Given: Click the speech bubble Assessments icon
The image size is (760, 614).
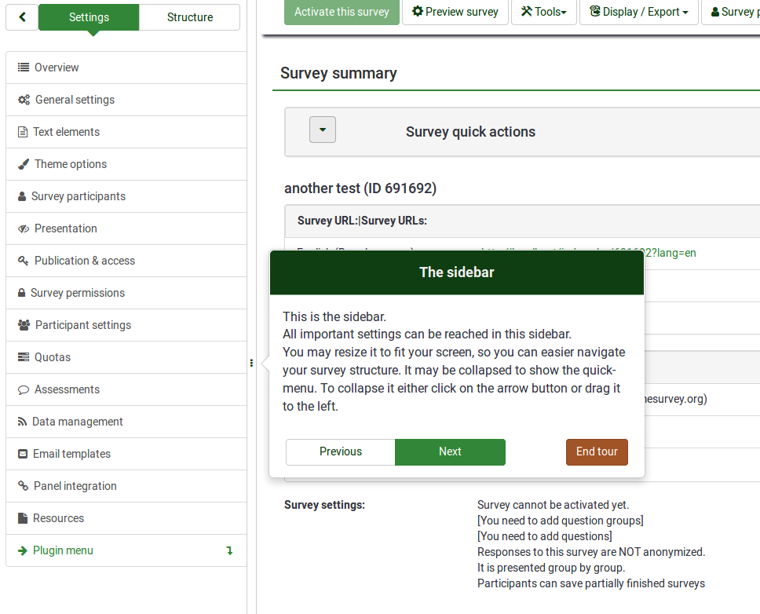Looking at the screenshot, I should click(24, 389).
